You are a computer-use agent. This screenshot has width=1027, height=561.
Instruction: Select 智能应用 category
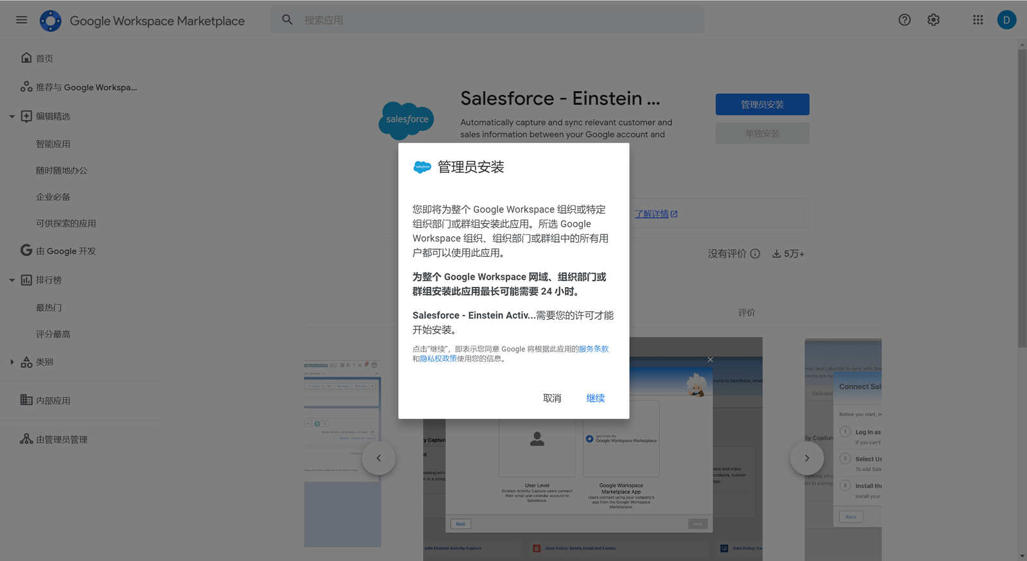pyautogui.click(x=53, y=144)
